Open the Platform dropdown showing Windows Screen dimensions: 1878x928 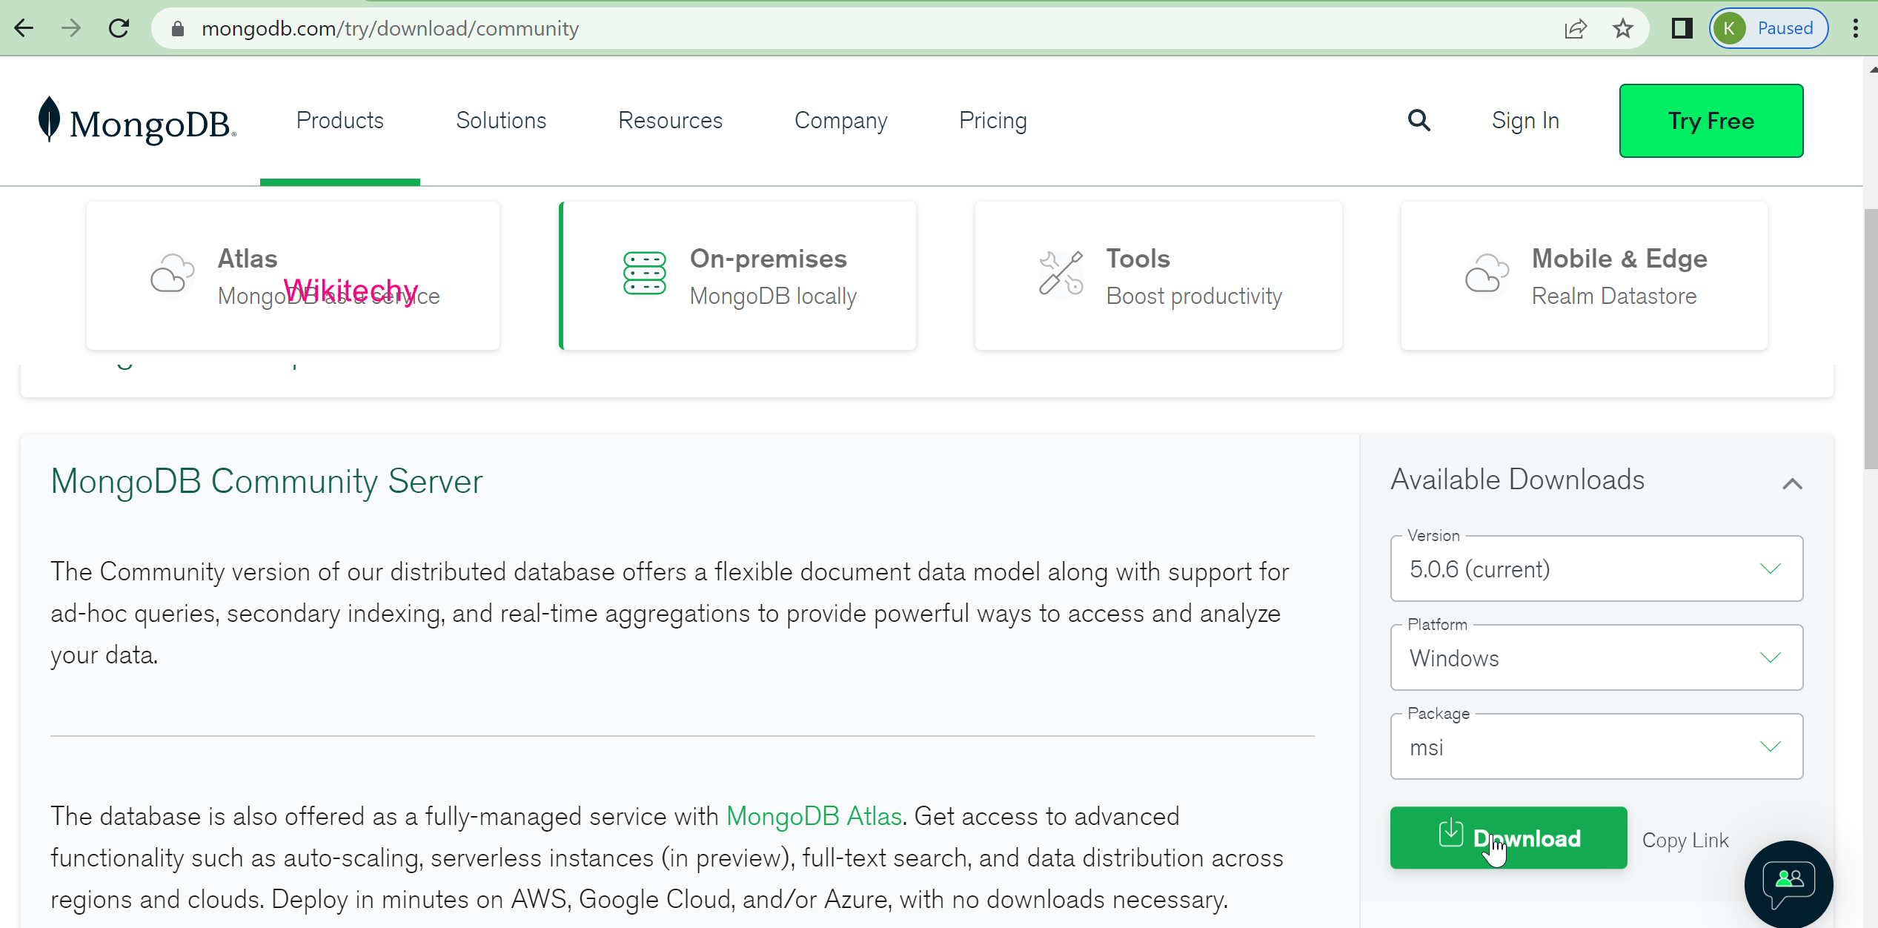[1596, 658]
